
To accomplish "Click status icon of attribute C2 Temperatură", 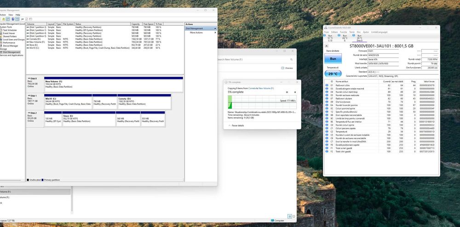I will tap(327, 131).
